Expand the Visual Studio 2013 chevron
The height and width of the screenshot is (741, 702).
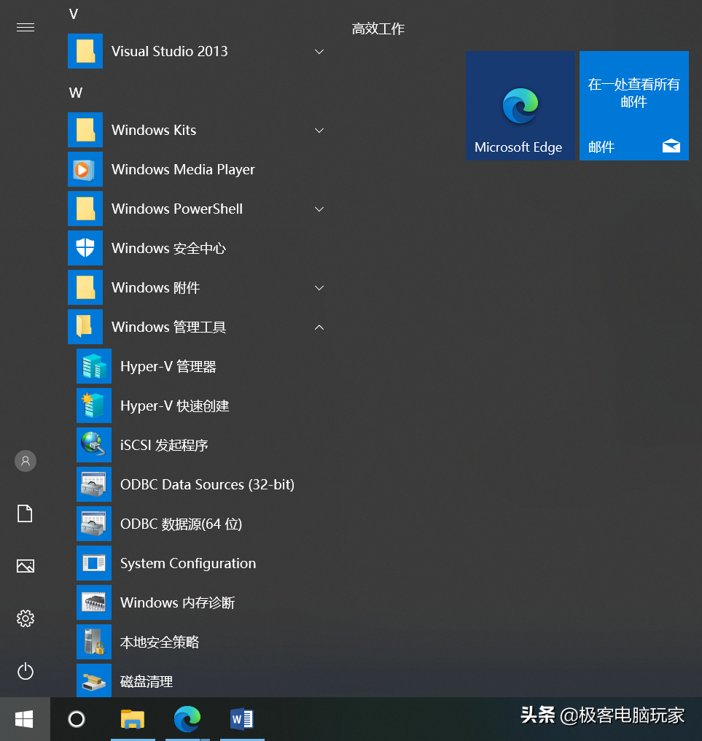tap(319, 52)
